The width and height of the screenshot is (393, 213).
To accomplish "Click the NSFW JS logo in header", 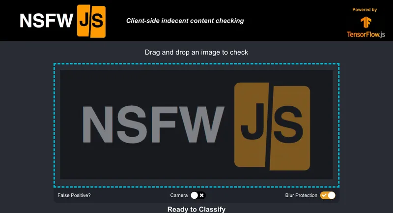I will coord(63,21).
